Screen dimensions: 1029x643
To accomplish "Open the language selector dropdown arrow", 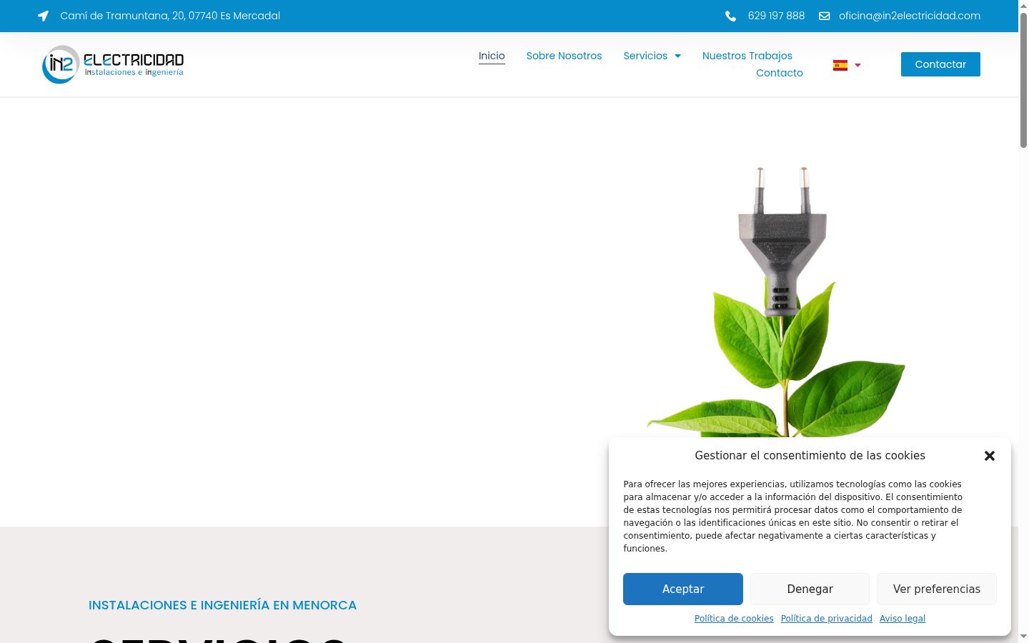I will [x=857, y=65].
